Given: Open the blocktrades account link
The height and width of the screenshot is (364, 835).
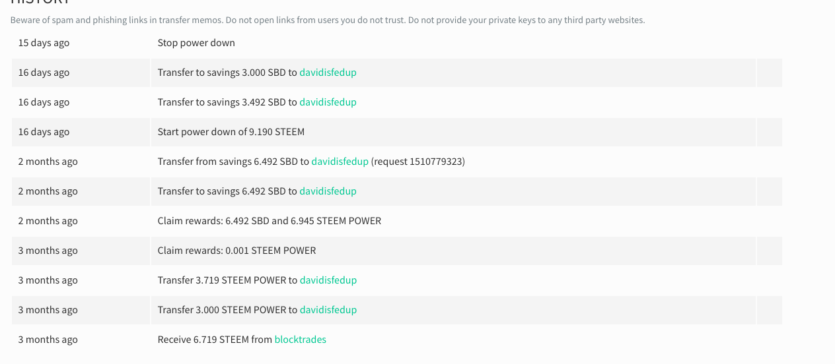Looking at the screenshot, I should [300, 340].
